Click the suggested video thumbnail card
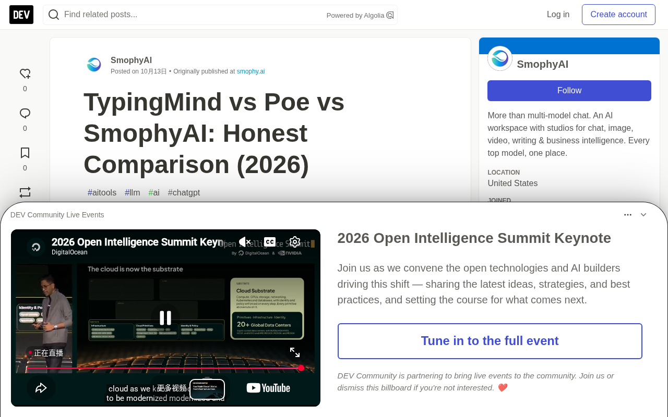This screenshot has width=668, height=417. pyautogui.click(x=207, y=389)
